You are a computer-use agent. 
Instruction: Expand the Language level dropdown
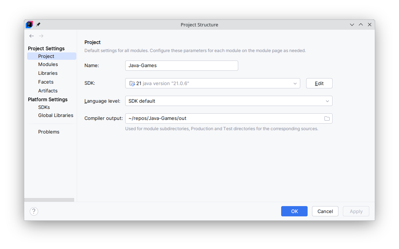pos(327,101)
